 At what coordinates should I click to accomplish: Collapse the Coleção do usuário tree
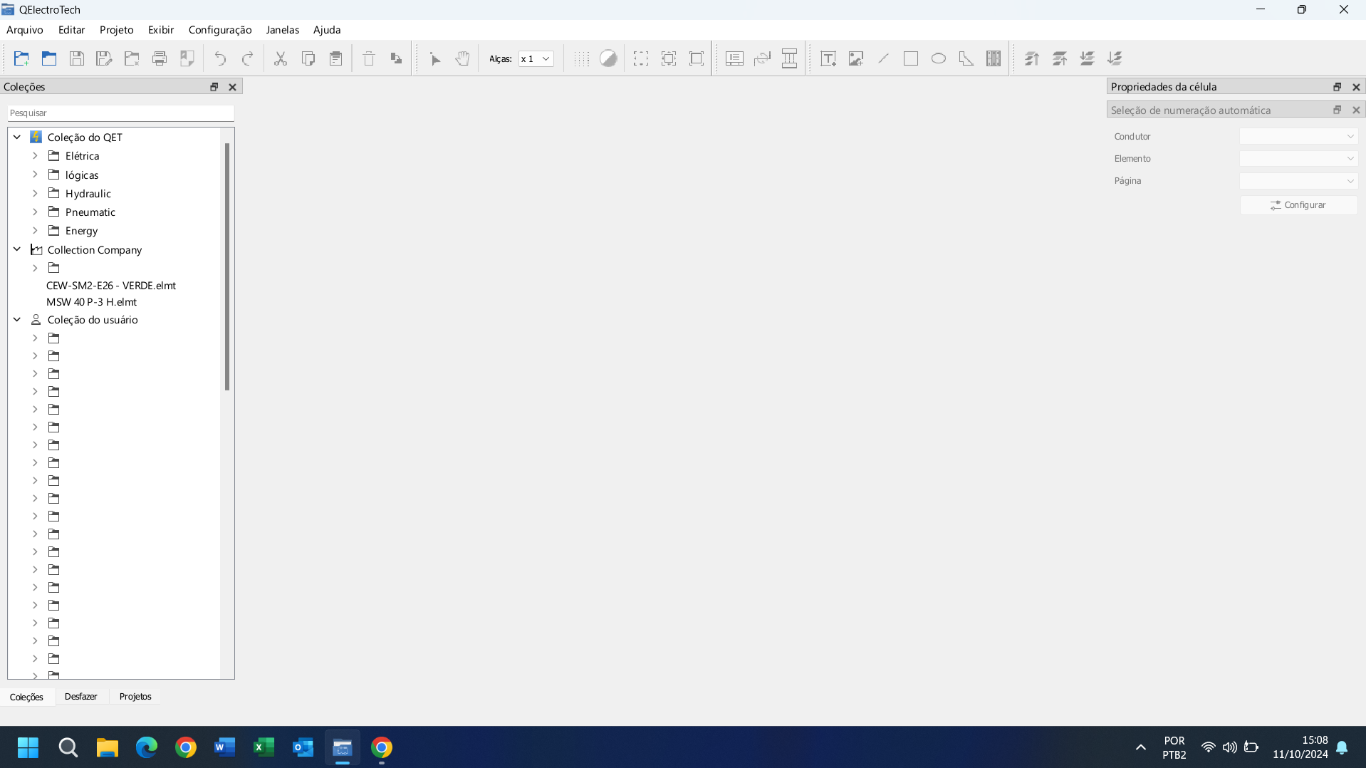[x=17, y=319]
